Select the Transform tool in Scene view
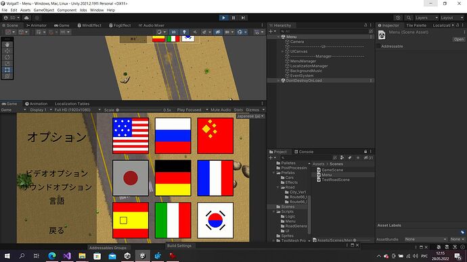 pyautogui.click(x=7, y=76)
